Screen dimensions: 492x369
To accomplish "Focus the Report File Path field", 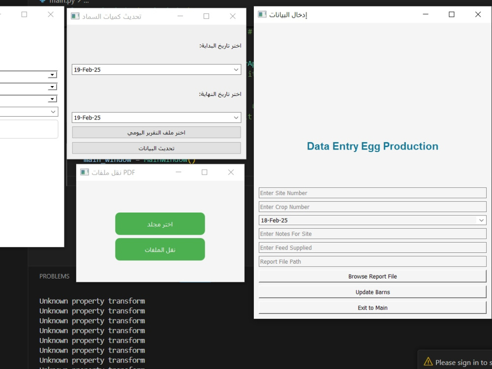I will pyautogui.click(x=372, y=261).
